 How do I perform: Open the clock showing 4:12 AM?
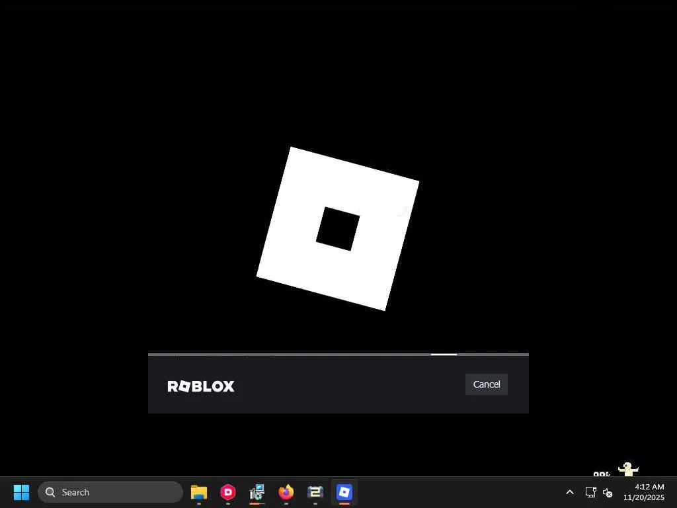(644, 492)
